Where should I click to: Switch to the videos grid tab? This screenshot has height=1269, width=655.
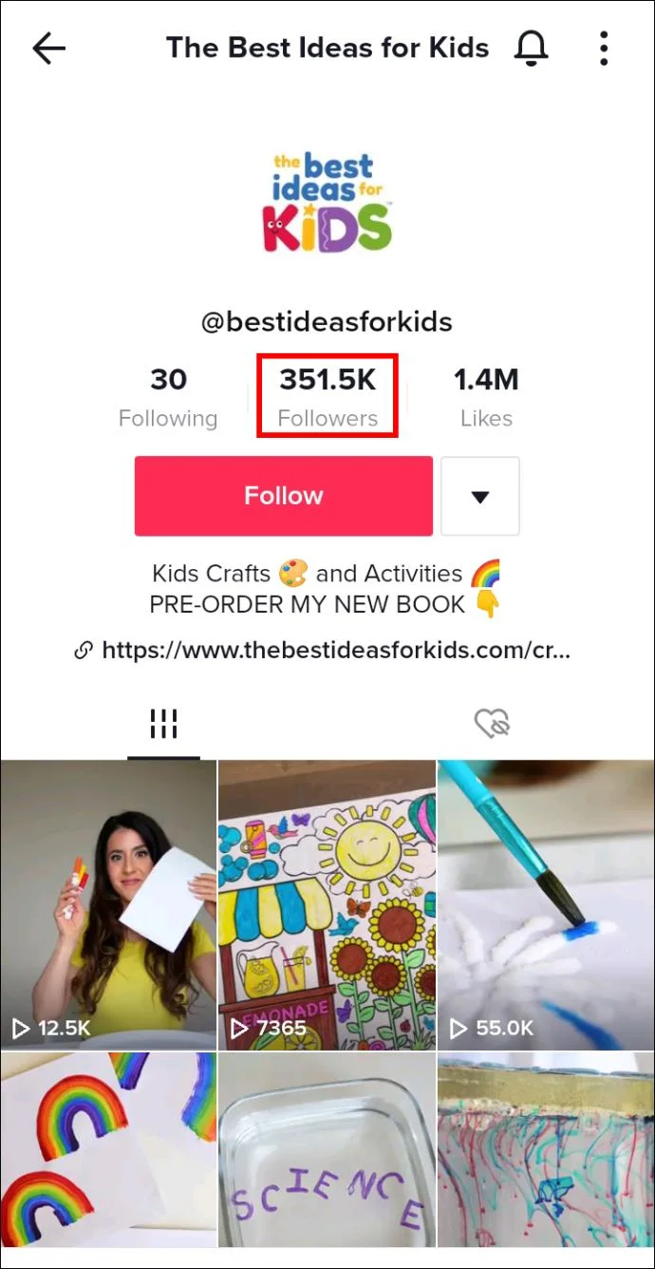(x=164, y=725)
